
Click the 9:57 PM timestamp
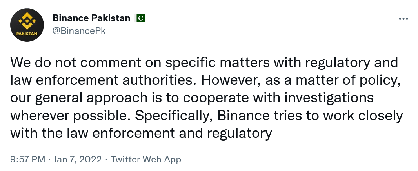(x=27, y=159)
